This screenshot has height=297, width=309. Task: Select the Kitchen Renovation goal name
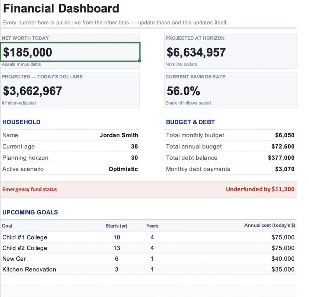[29, 269]
